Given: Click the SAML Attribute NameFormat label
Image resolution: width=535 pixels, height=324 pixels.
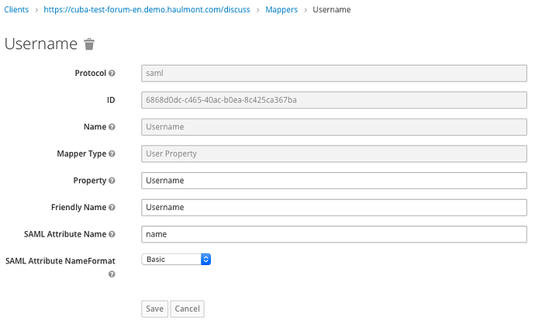Looking at the screenshot, I should [x=60, y=261].
